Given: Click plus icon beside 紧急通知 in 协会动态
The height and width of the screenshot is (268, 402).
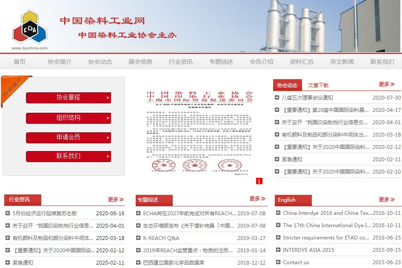Looking at the screenshot, I should coord(277,160).
